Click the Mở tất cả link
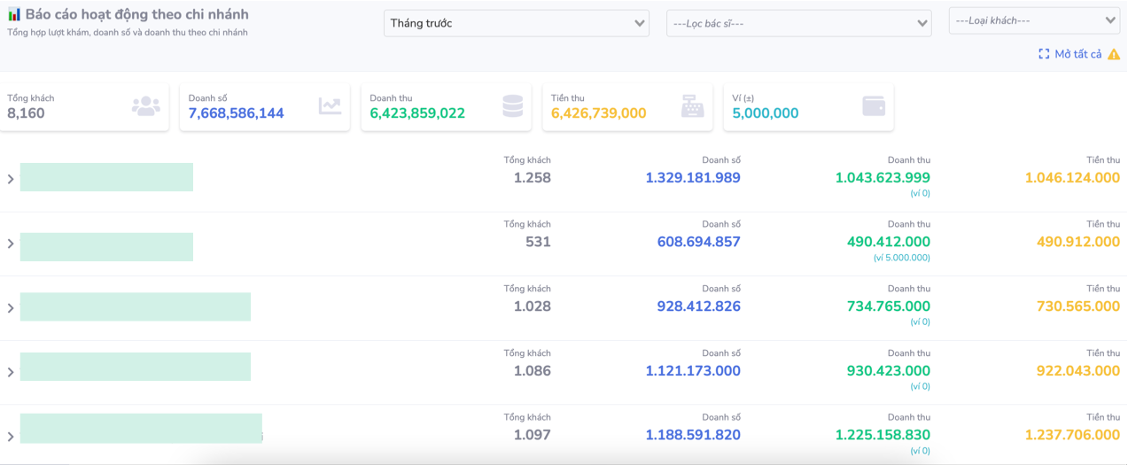Viewport: 1128px width, 465px height. click(1077, 54)
